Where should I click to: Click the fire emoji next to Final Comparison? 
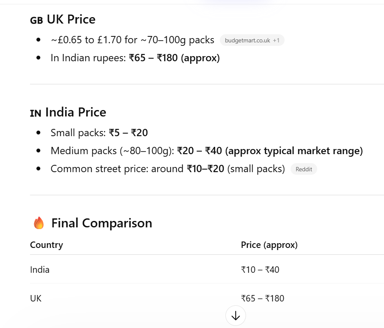pos(39,223)
